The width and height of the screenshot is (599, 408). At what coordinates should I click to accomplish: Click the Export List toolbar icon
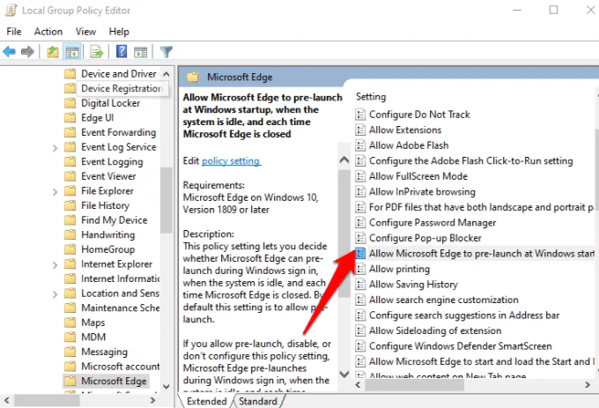[98, 51]
